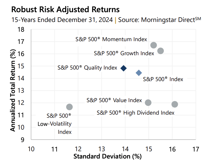
Task: Select the "Standard Deviation (%)" x-axis title
Action: (108, 157)
